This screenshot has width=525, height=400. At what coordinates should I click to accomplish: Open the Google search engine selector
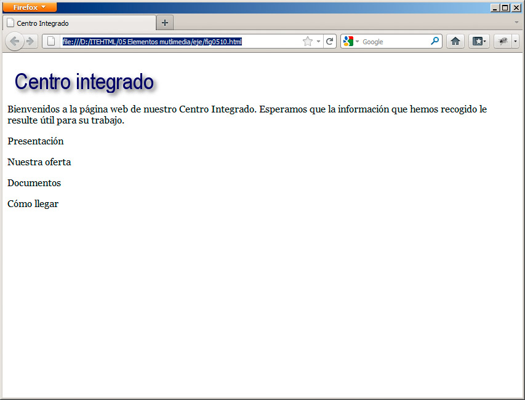(x=351, y=41)
